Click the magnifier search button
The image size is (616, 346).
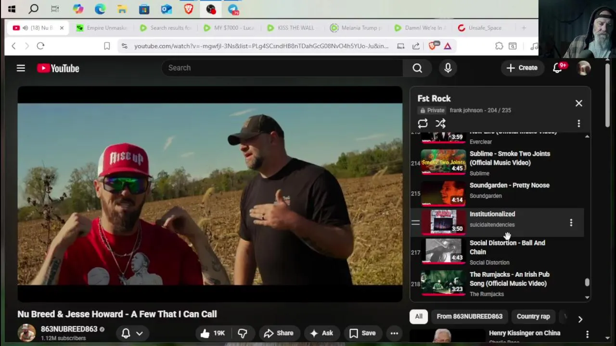point(417,68)
